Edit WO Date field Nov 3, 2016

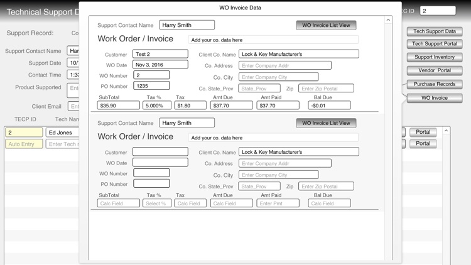(160, 65)
